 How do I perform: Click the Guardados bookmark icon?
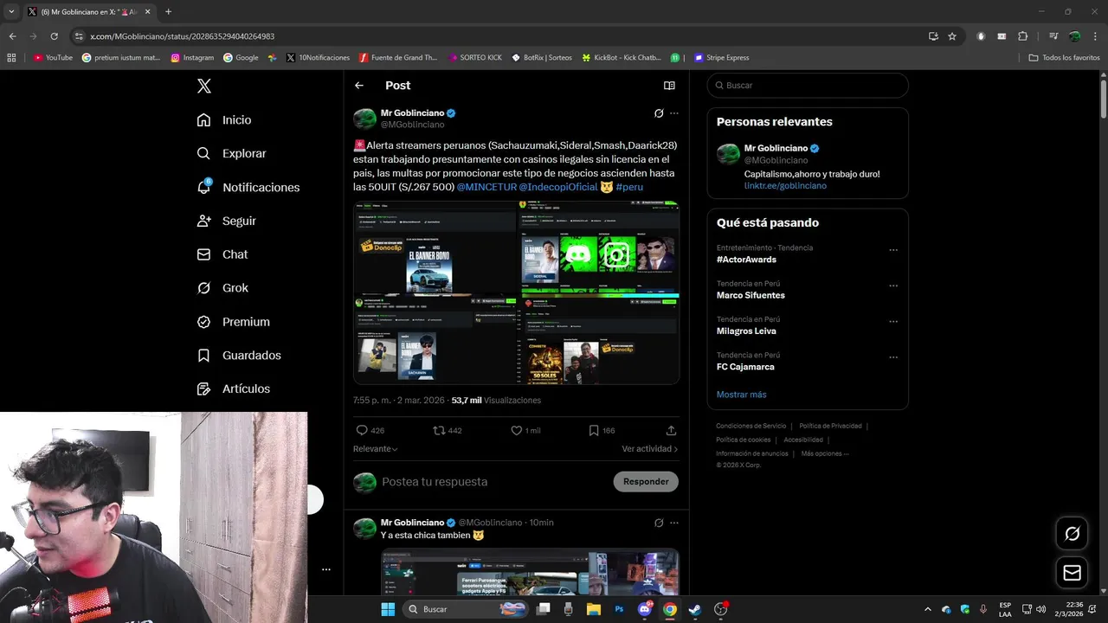tap(203, 356)
